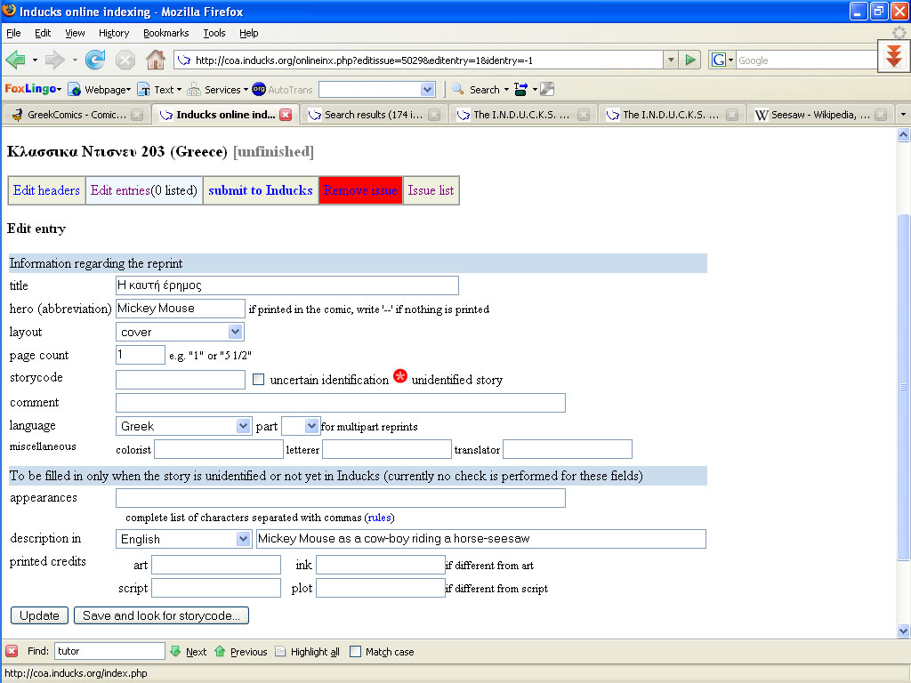Image resolution: width=911 pixels, height=683 pixels.
Task: Click the red unidentified story asterisk icon
Action: pos(400,377)
